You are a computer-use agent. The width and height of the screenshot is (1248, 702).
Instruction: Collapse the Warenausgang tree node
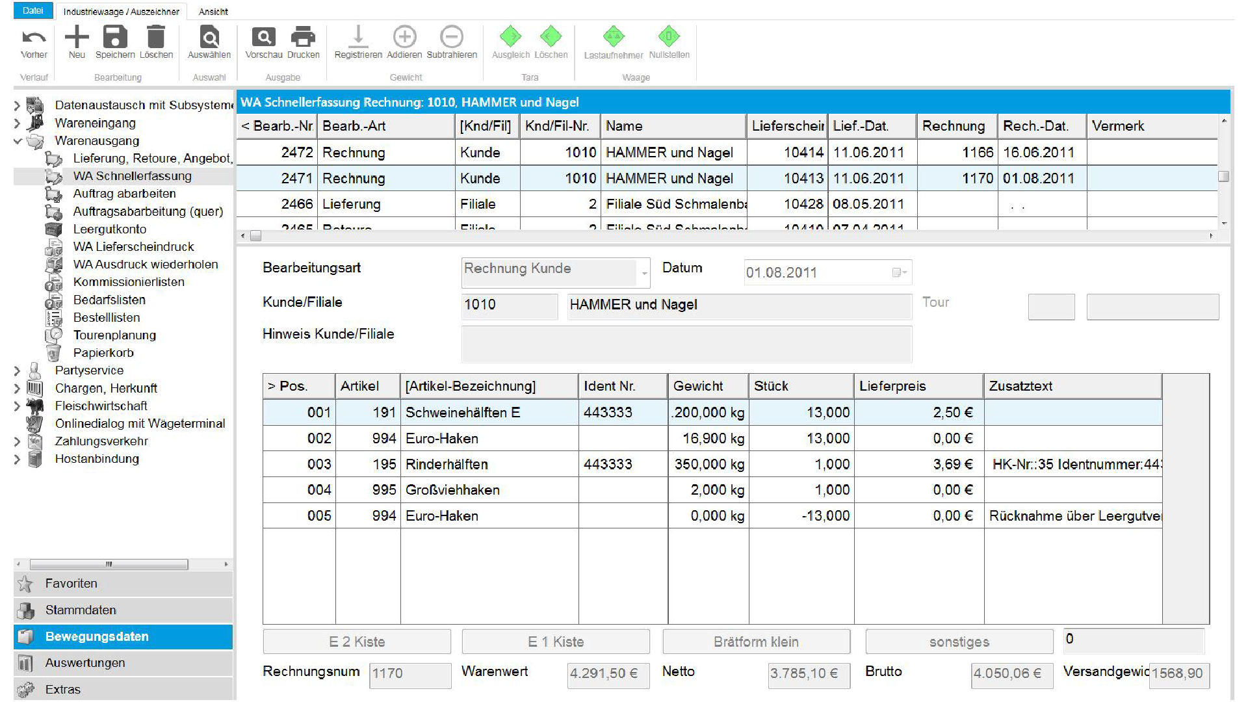coord(18,141)
